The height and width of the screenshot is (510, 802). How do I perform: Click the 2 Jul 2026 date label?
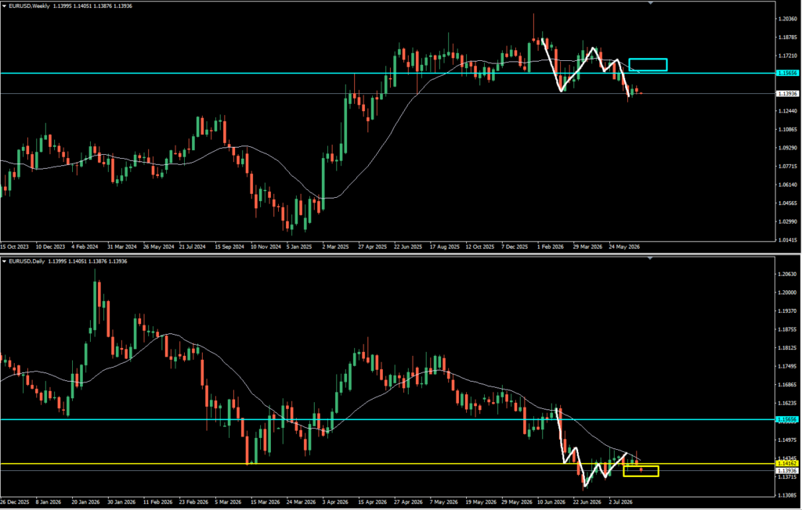point(621,502)
